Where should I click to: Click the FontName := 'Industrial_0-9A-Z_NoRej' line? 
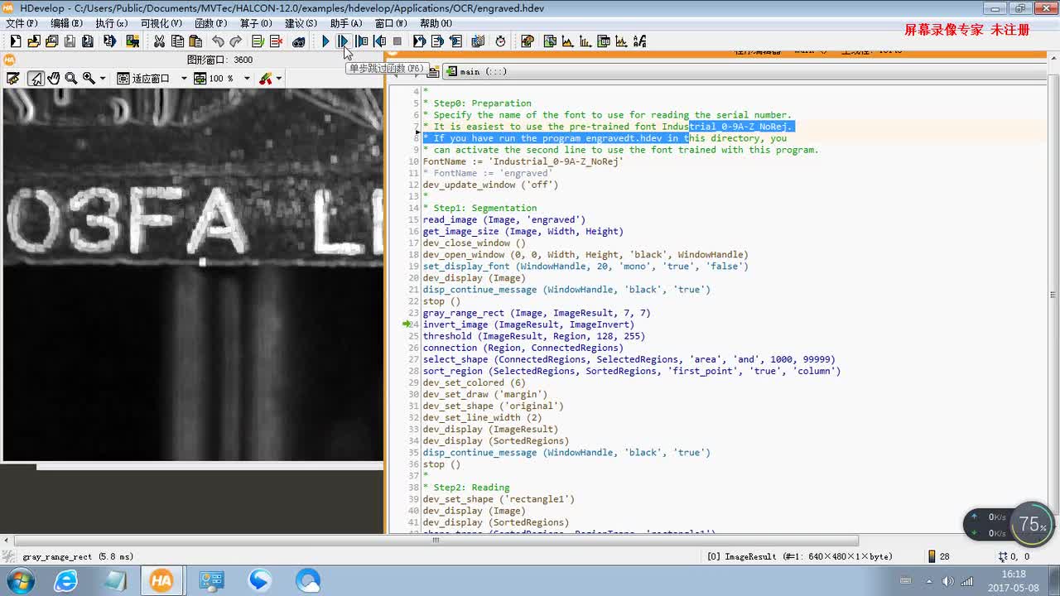click(523, 161)
